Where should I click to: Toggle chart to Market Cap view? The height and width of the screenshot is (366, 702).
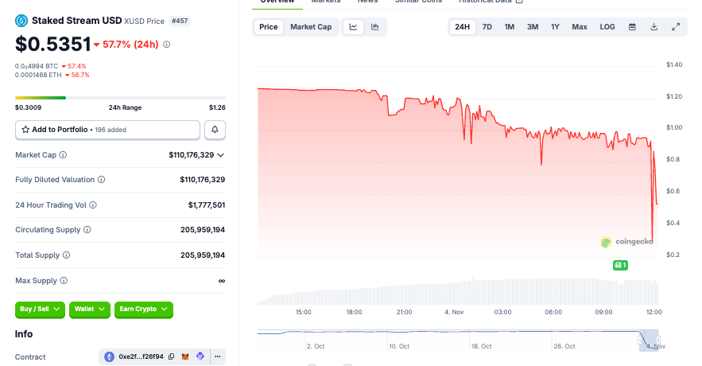(311, 27)
